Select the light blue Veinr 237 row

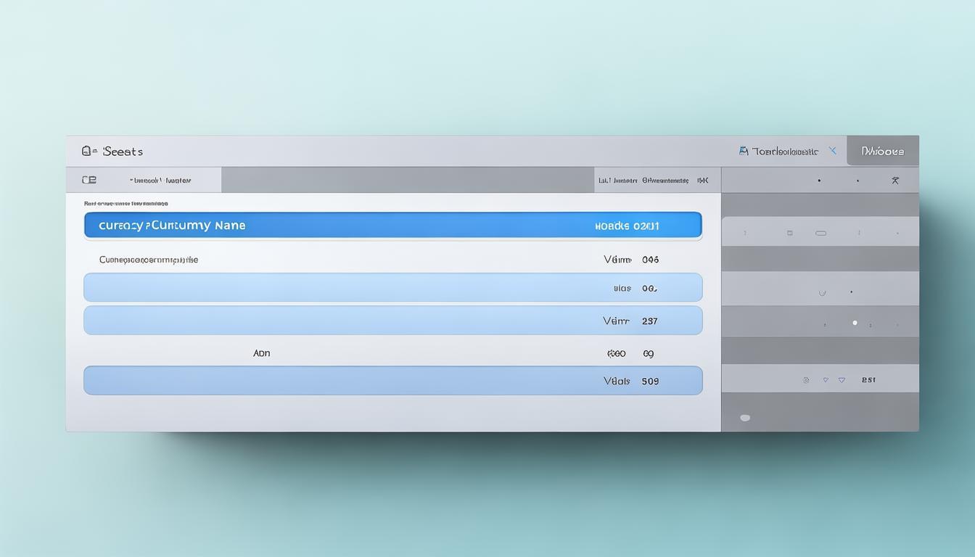[392, 321]
